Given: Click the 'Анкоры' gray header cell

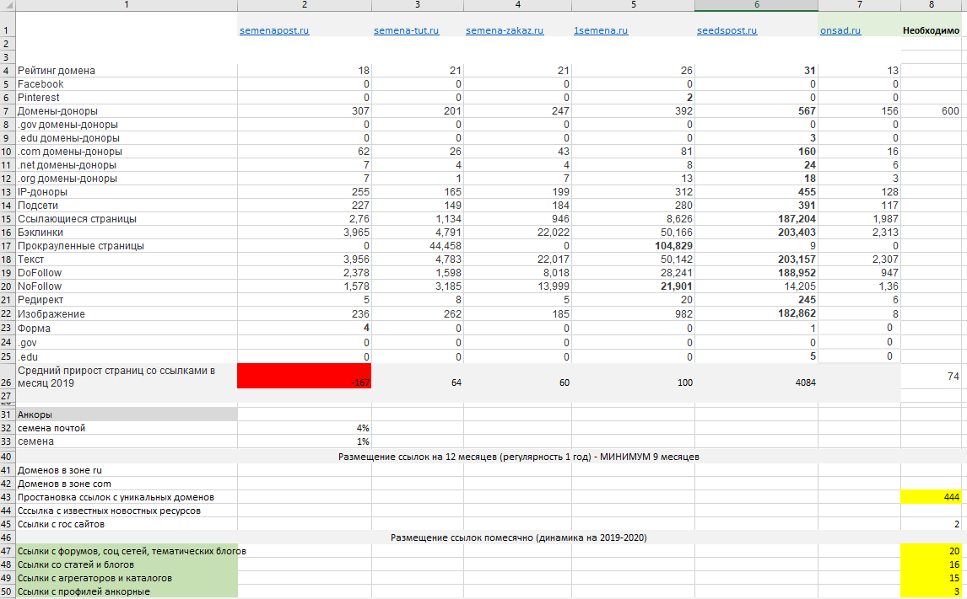Looking at the screenshot, I should coord(126,414).
